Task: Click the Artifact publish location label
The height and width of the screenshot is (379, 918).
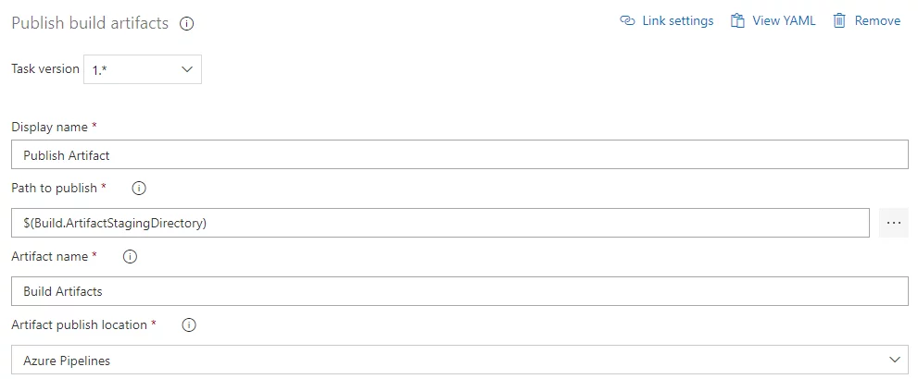Action: pyautogui.click(x=79, y=324)
